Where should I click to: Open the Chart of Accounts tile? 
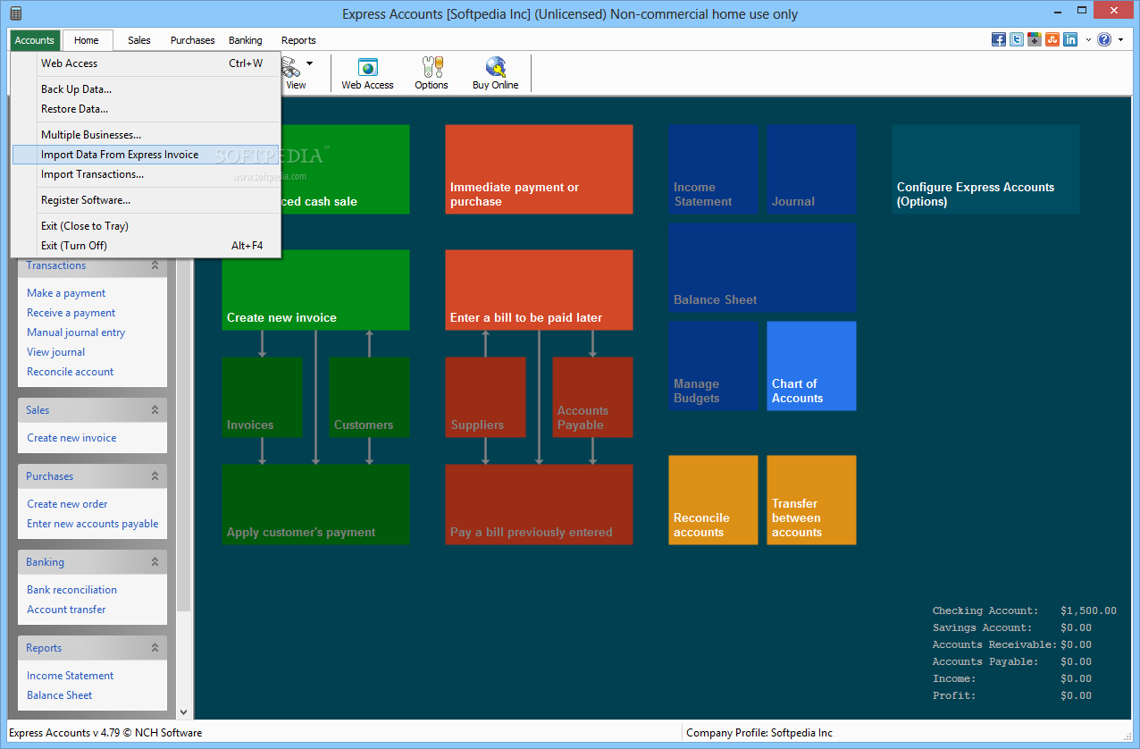811,366
